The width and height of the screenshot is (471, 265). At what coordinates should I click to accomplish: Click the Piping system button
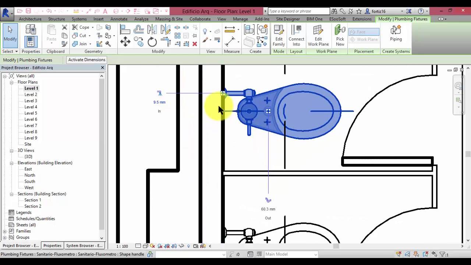[396, 34]
